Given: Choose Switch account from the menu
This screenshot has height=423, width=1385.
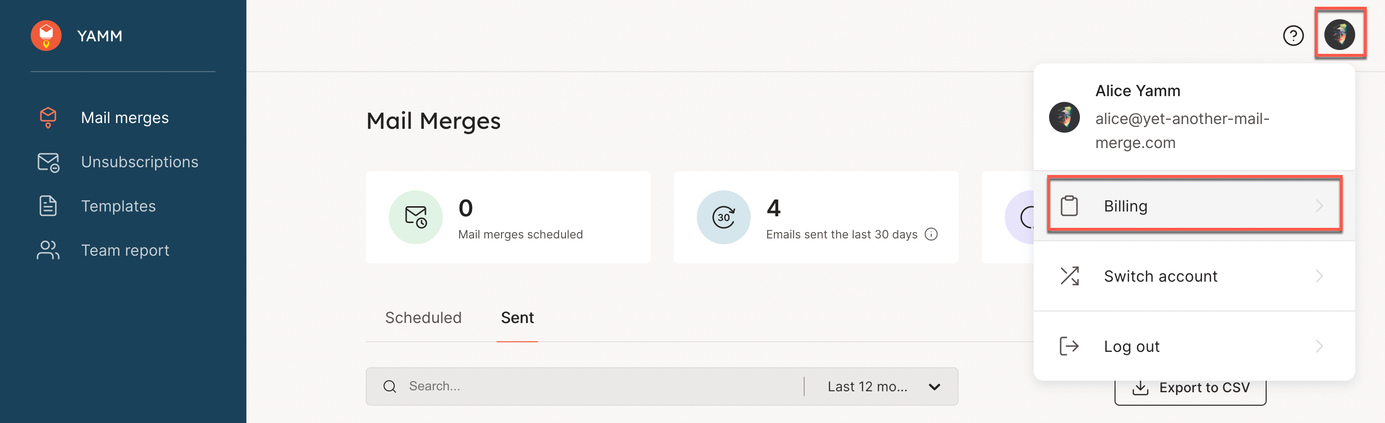Looking at the screenshot, I should 1160,276.
